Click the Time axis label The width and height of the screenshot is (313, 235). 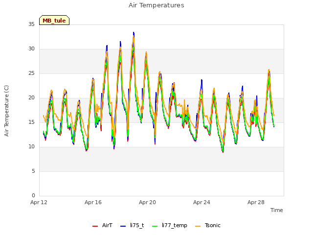[x=277, y=210]
